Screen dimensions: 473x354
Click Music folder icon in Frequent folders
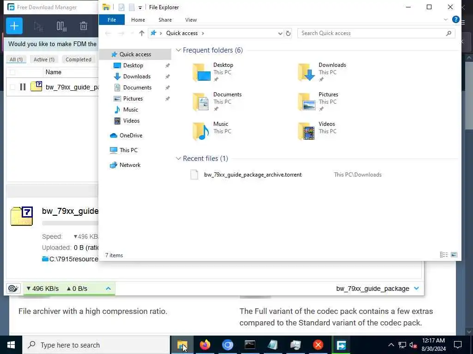pyautogui.click(x=201, y=131)
